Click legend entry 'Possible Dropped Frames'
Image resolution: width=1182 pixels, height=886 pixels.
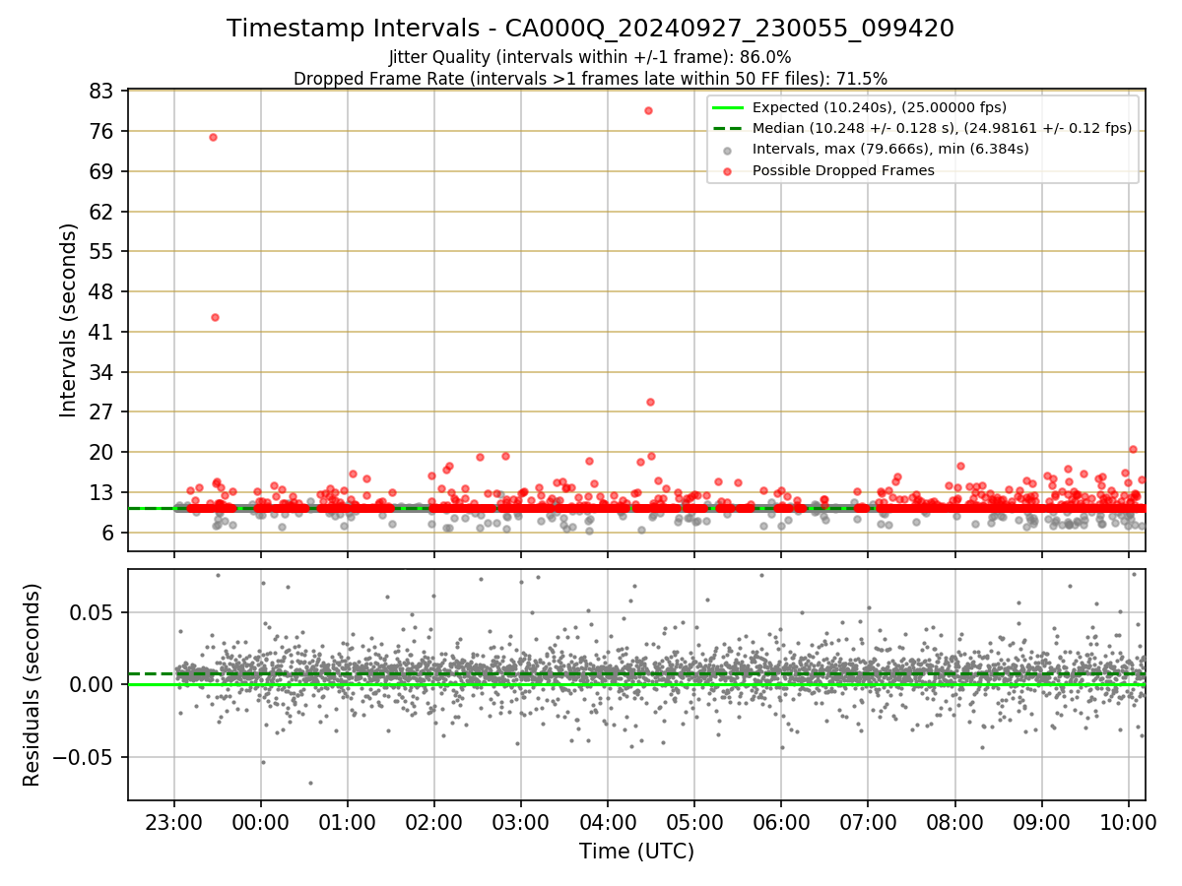click(843, 170)
